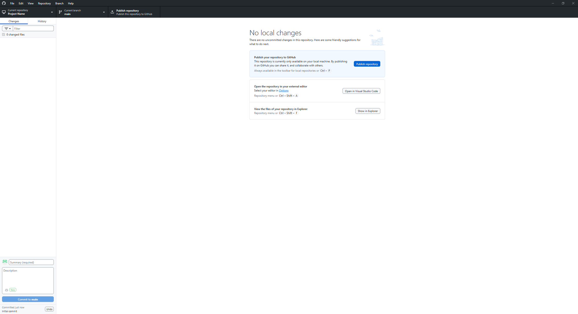This screenshot has width=578, height=314.
Task: Open the File menu
Action: [12, 3]
